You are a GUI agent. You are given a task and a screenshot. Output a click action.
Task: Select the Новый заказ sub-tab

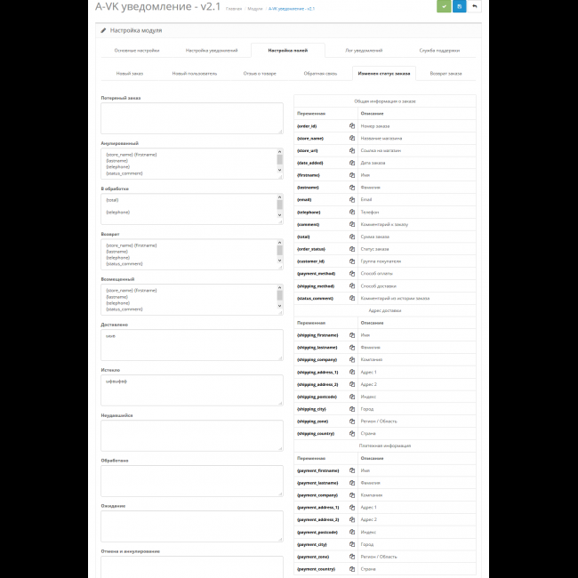pyautogui.click(x=130, y=74)
